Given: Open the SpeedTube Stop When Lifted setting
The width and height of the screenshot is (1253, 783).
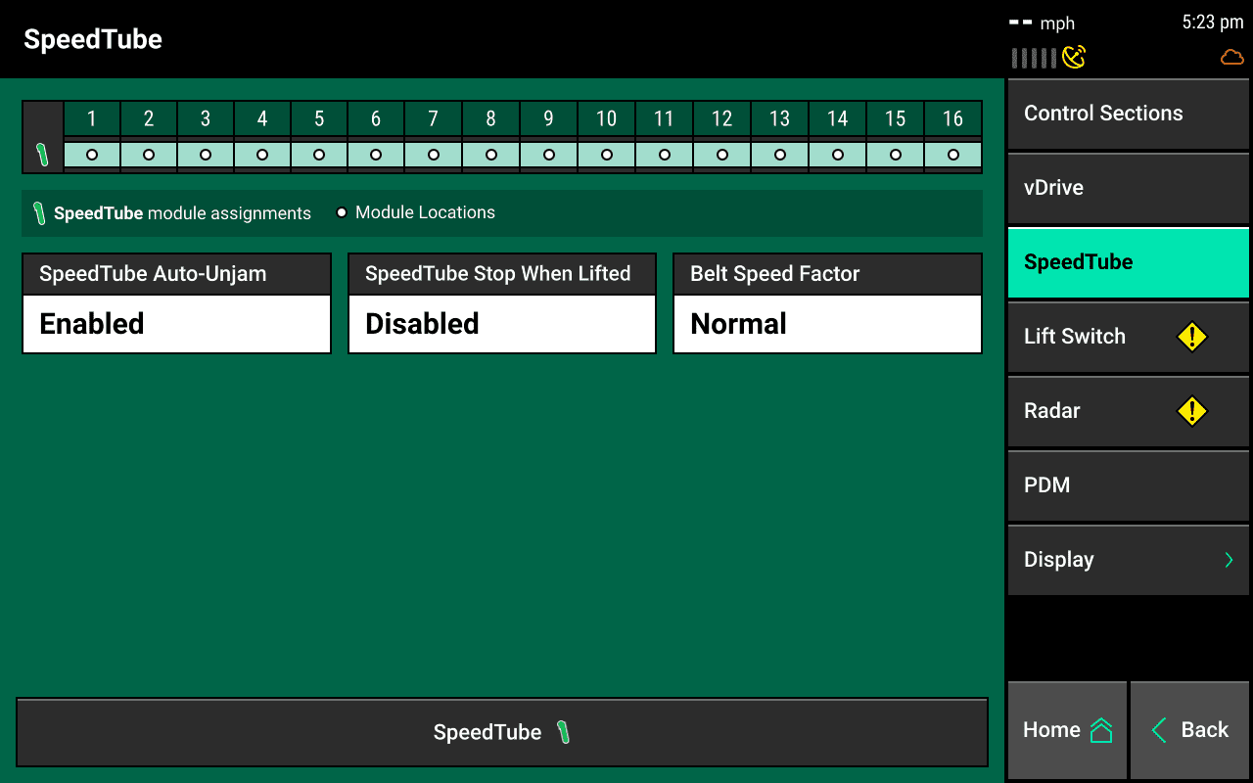Looking at the screenshot, I should click(x=502, y=303).
